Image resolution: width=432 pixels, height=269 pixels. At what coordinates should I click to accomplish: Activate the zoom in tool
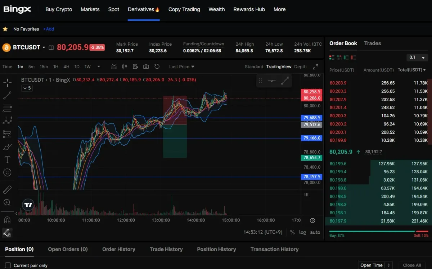coord(7,202)
